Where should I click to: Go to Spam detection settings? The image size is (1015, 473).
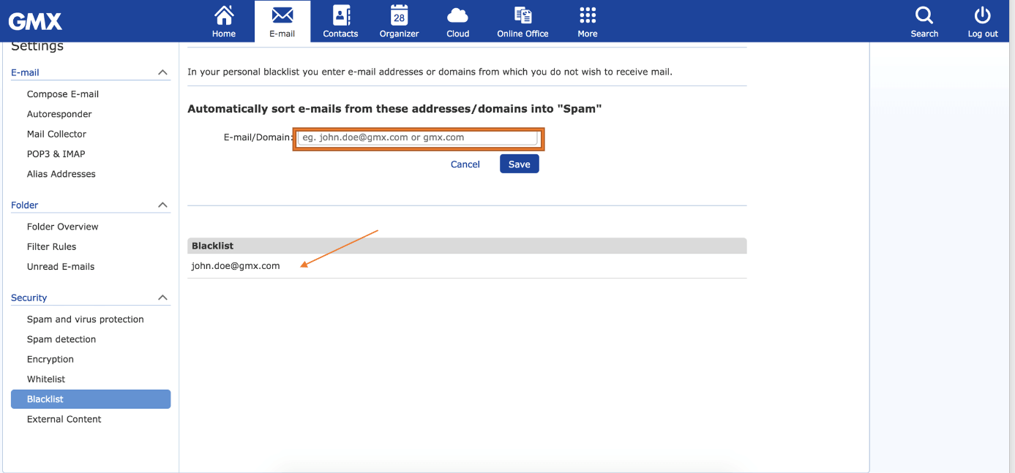tap(61, 339)
